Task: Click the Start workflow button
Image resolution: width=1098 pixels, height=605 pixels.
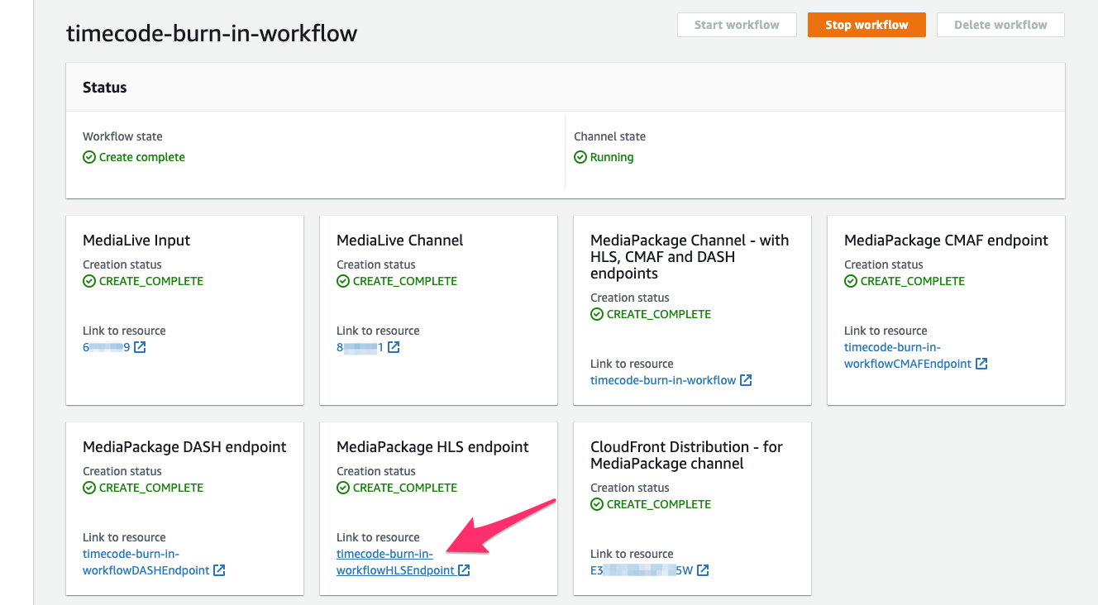Action: tap(737, 25)
